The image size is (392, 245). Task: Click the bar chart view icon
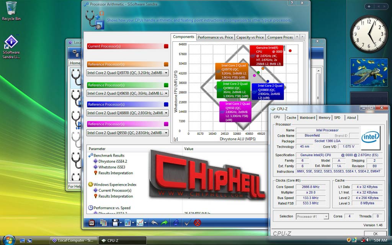click(x=127, y=222)
